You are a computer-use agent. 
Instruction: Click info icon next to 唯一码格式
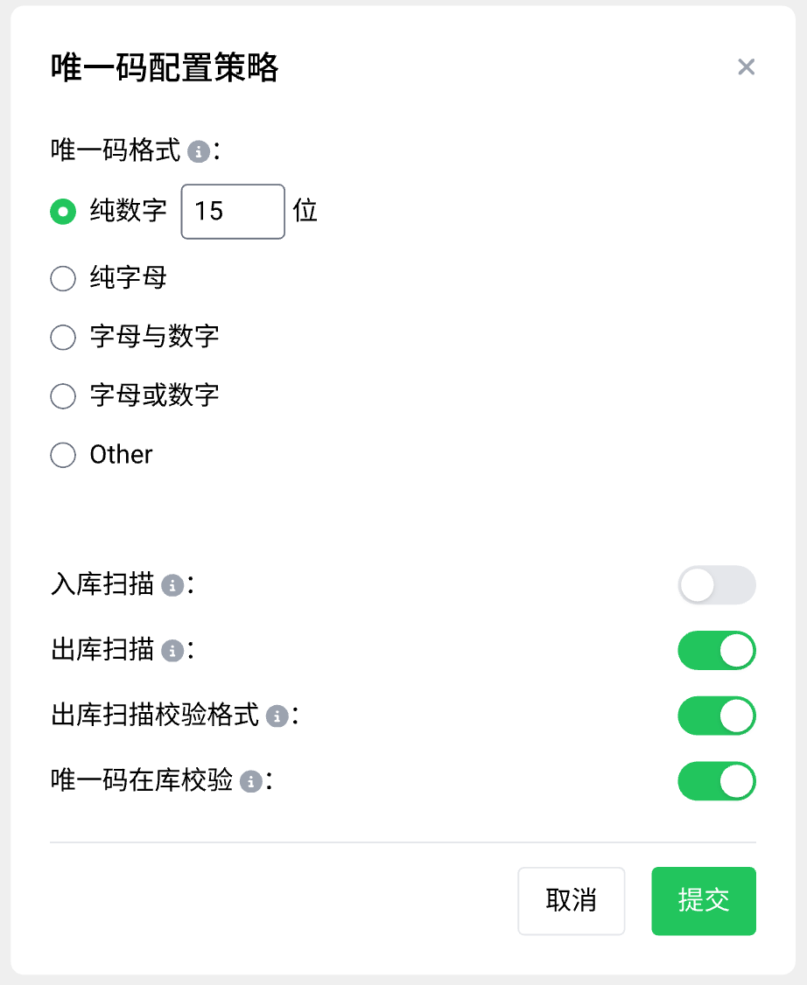pos(199,152)
